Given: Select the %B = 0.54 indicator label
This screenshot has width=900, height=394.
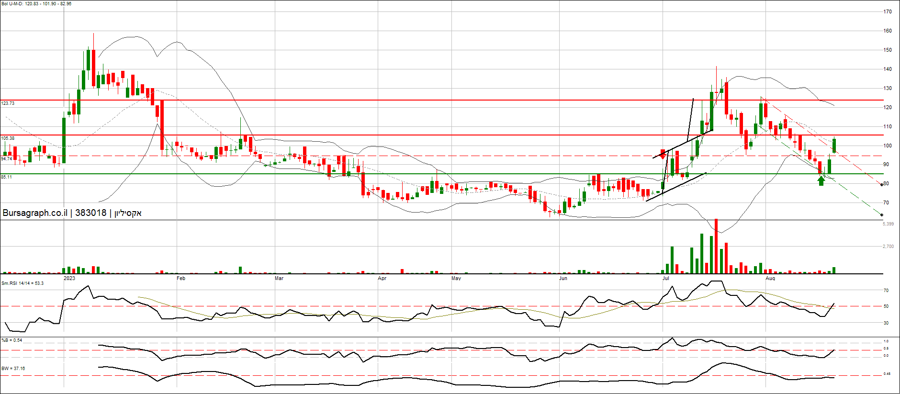Looking at the screenshot, I should click(12, 340).
